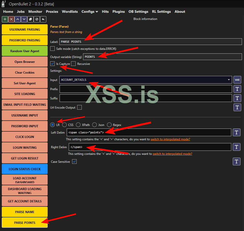This screenshot has width=244, height=231.
Task: Select the PARSE NAME block
Action: point(25,212)
